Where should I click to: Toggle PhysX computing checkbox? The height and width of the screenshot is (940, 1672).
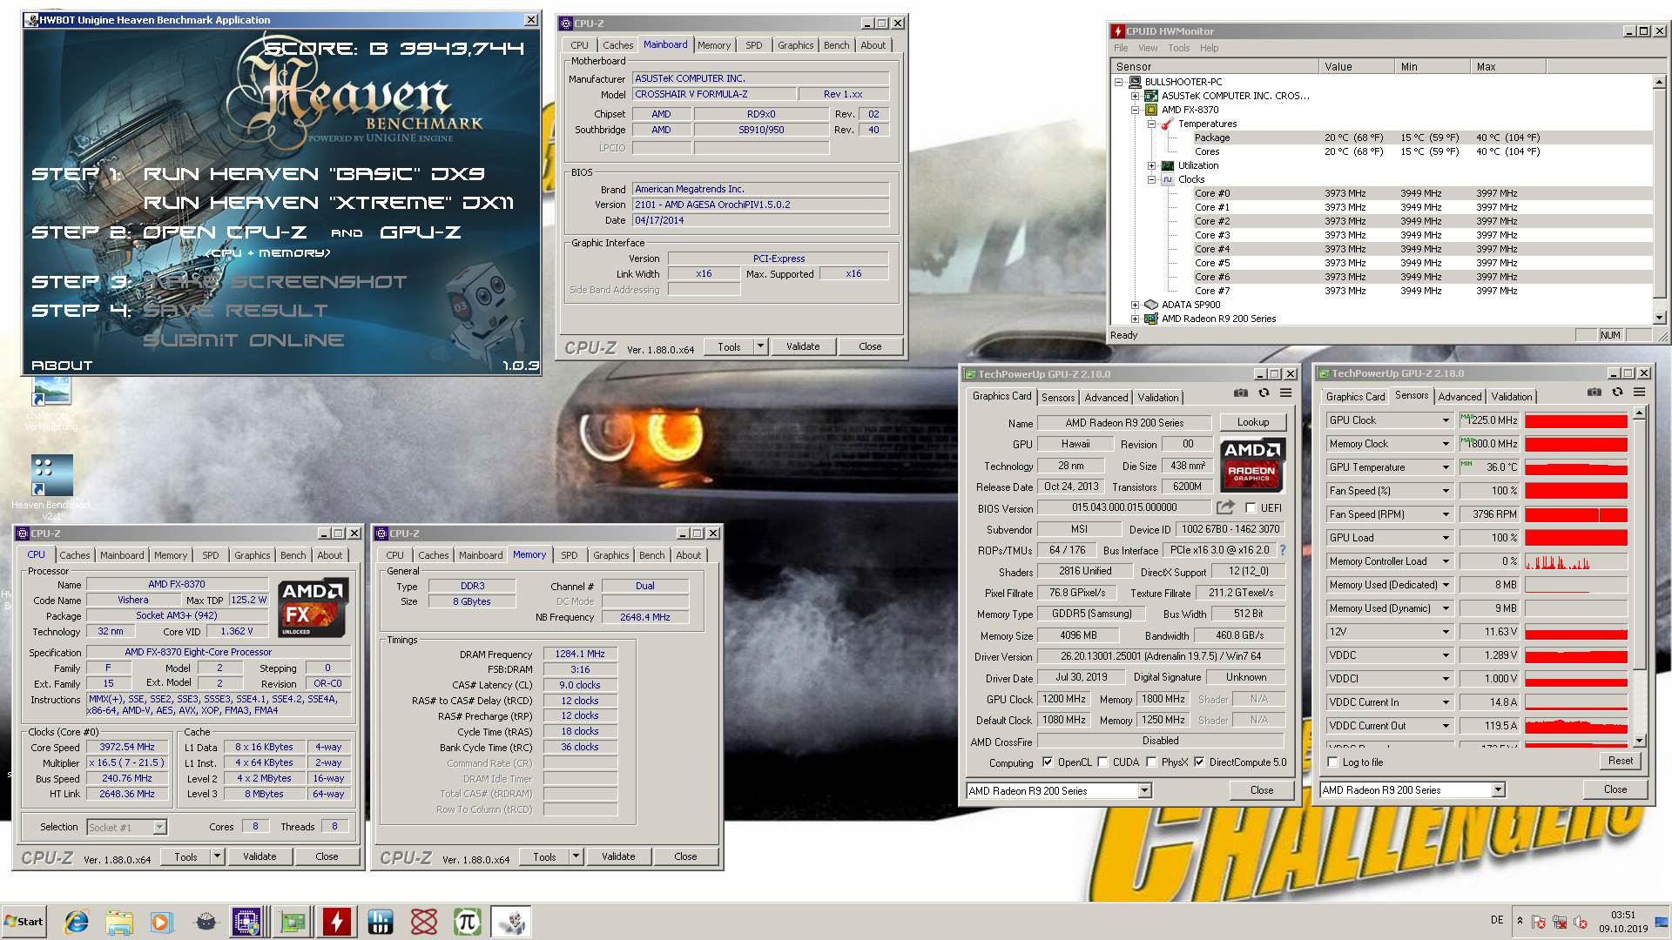coord(1151,762)
